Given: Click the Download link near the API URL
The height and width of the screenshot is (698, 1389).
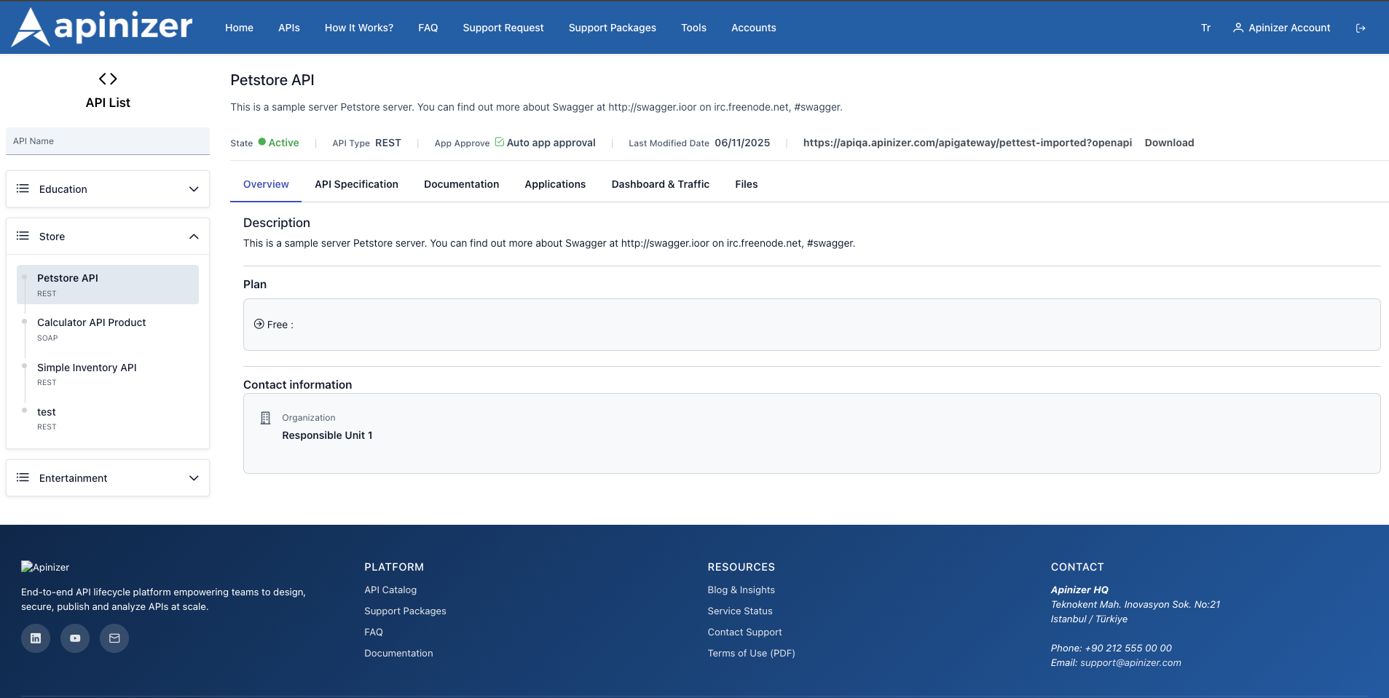Looking at the screenshot, I should tap(1168, 143).
